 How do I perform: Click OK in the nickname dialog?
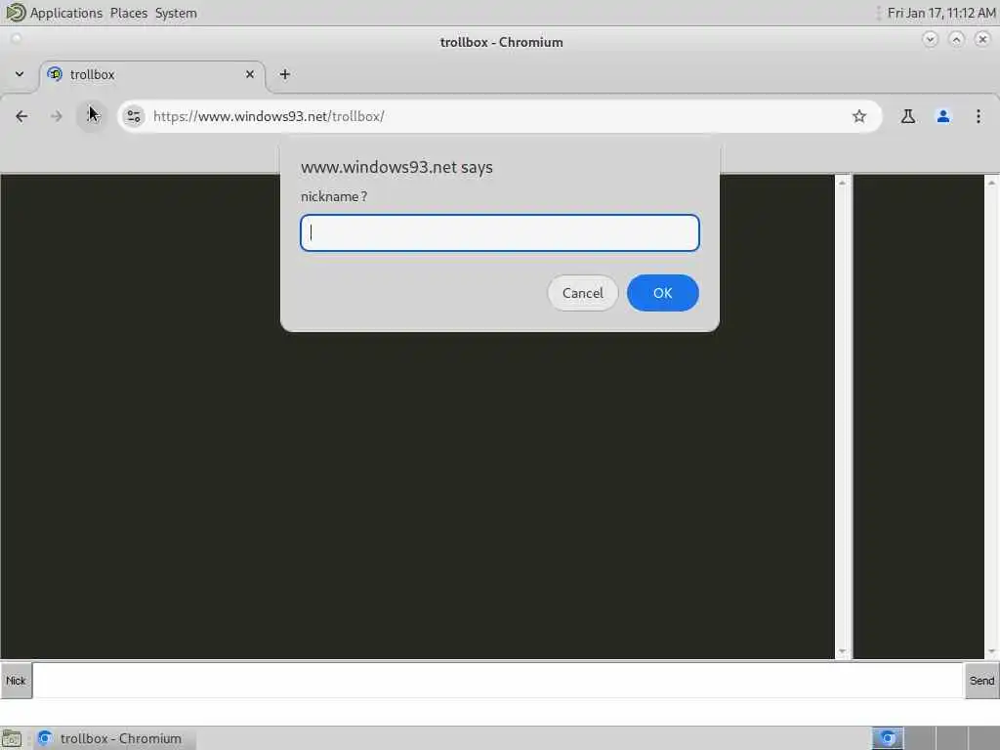click(x=663, y=293)
